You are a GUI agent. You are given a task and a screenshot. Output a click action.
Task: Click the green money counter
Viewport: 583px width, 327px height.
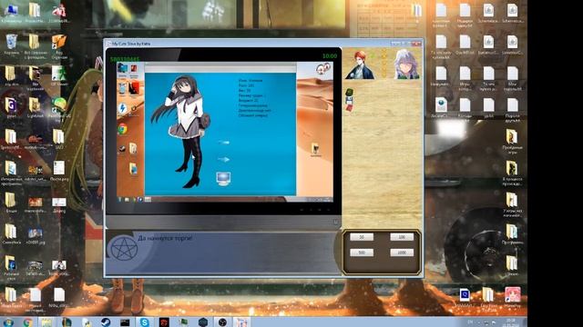(125, 59)
